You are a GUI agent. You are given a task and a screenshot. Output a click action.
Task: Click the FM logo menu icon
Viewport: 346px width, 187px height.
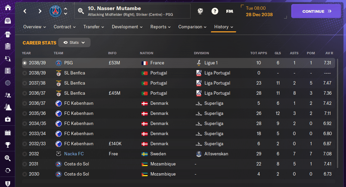(229, 11)
